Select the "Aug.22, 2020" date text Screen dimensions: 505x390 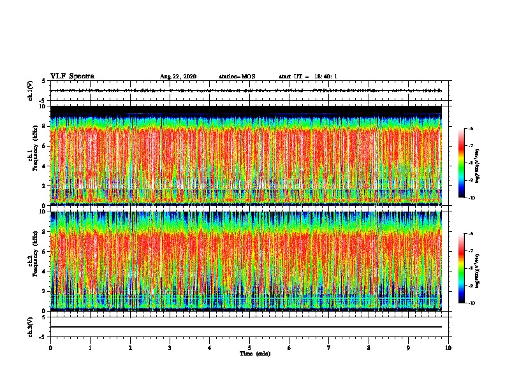pos(178,76)
